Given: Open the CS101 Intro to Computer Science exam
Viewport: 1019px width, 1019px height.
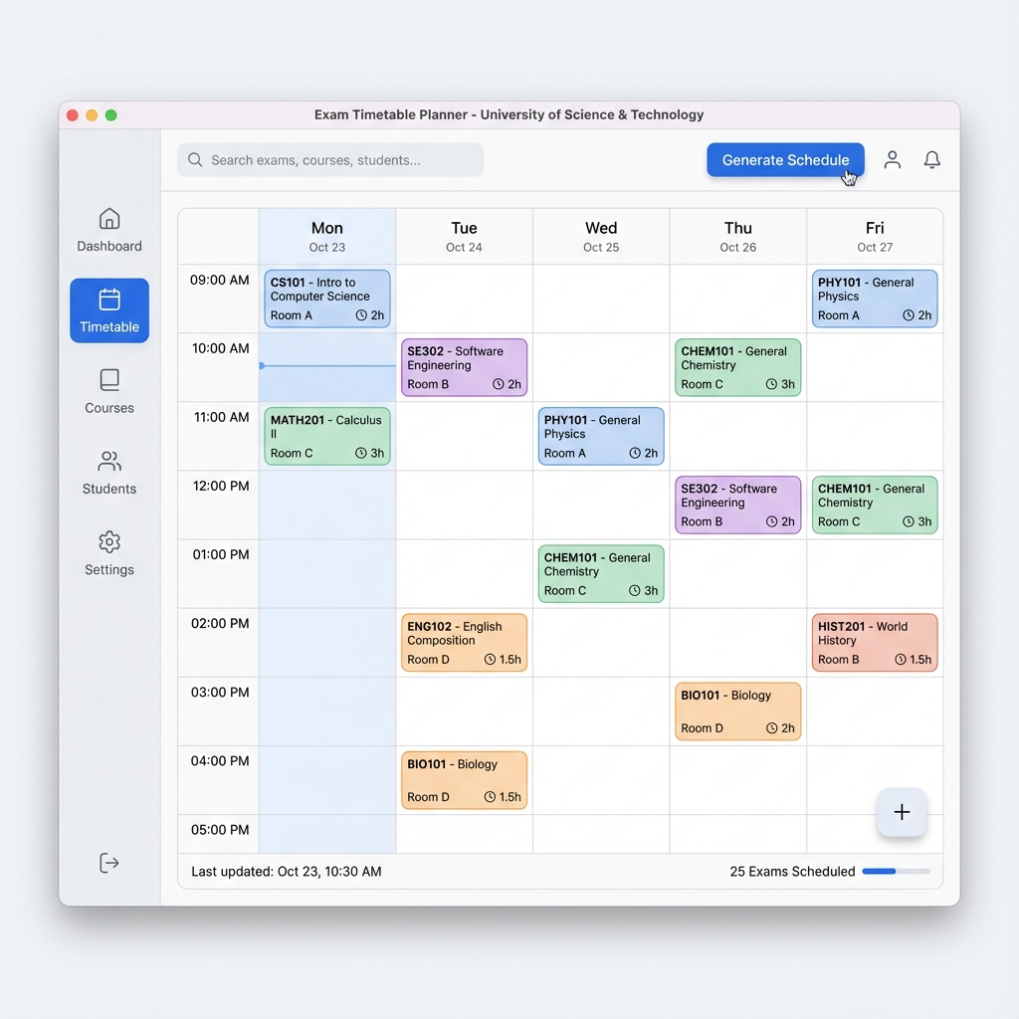Looking at the screenshot, I should tap(326, 298).
